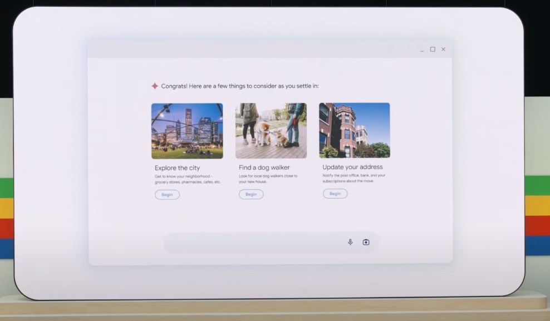Open the camera image search icon
This screenshot has height=321, width=550.
coord(366,242)
